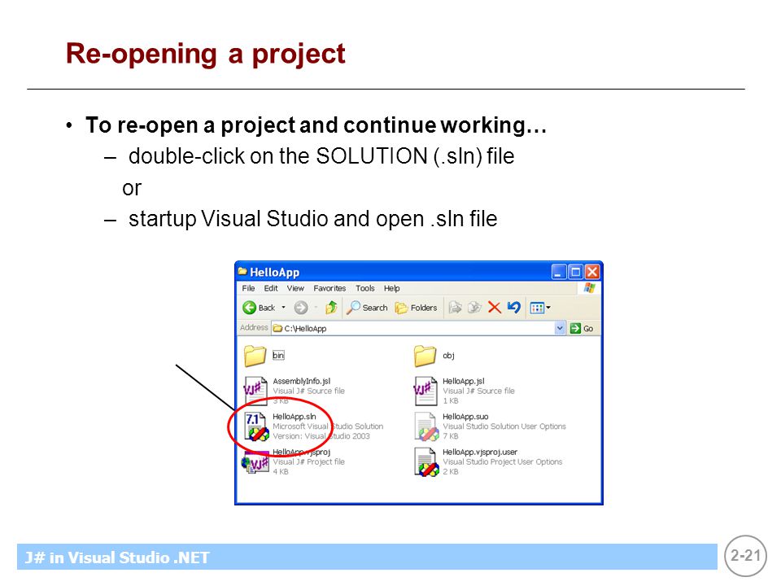Click the Forward arrow icon in toolbar
The height and width of the screenshot is (586, 781).
pos(301,308)
